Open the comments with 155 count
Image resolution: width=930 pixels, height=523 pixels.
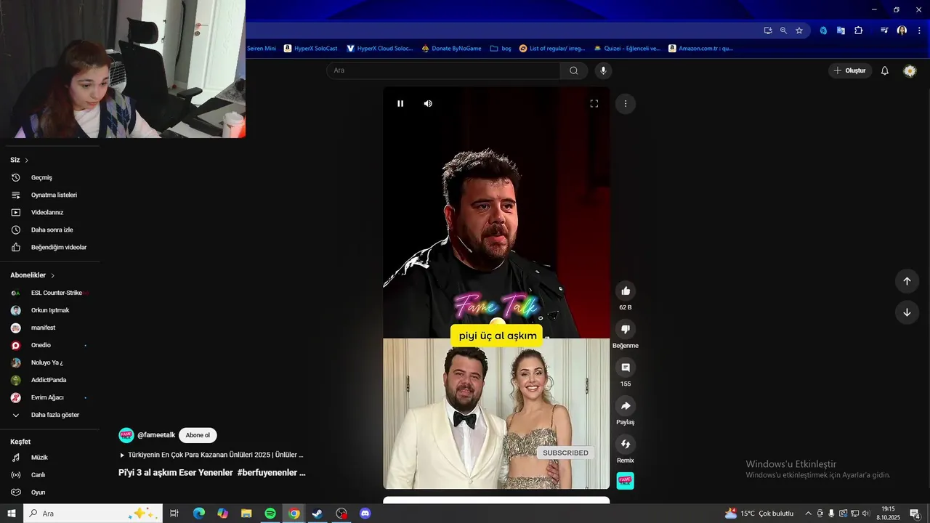[626, 368]
